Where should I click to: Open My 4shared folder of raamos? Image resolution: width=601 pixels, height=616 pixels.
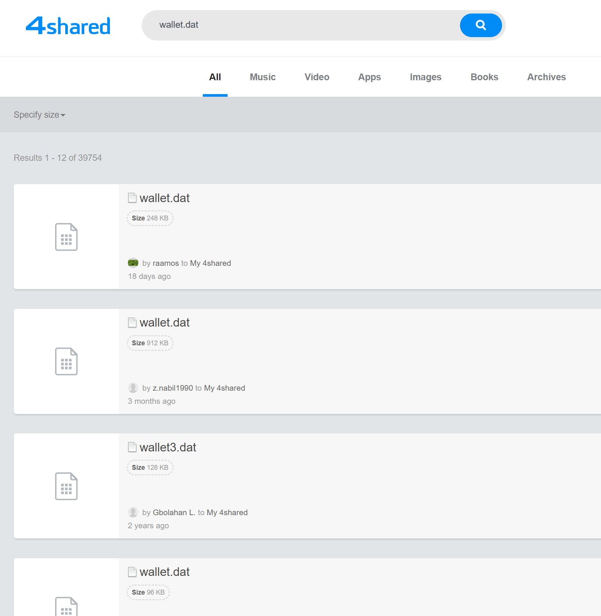[210, 263]
